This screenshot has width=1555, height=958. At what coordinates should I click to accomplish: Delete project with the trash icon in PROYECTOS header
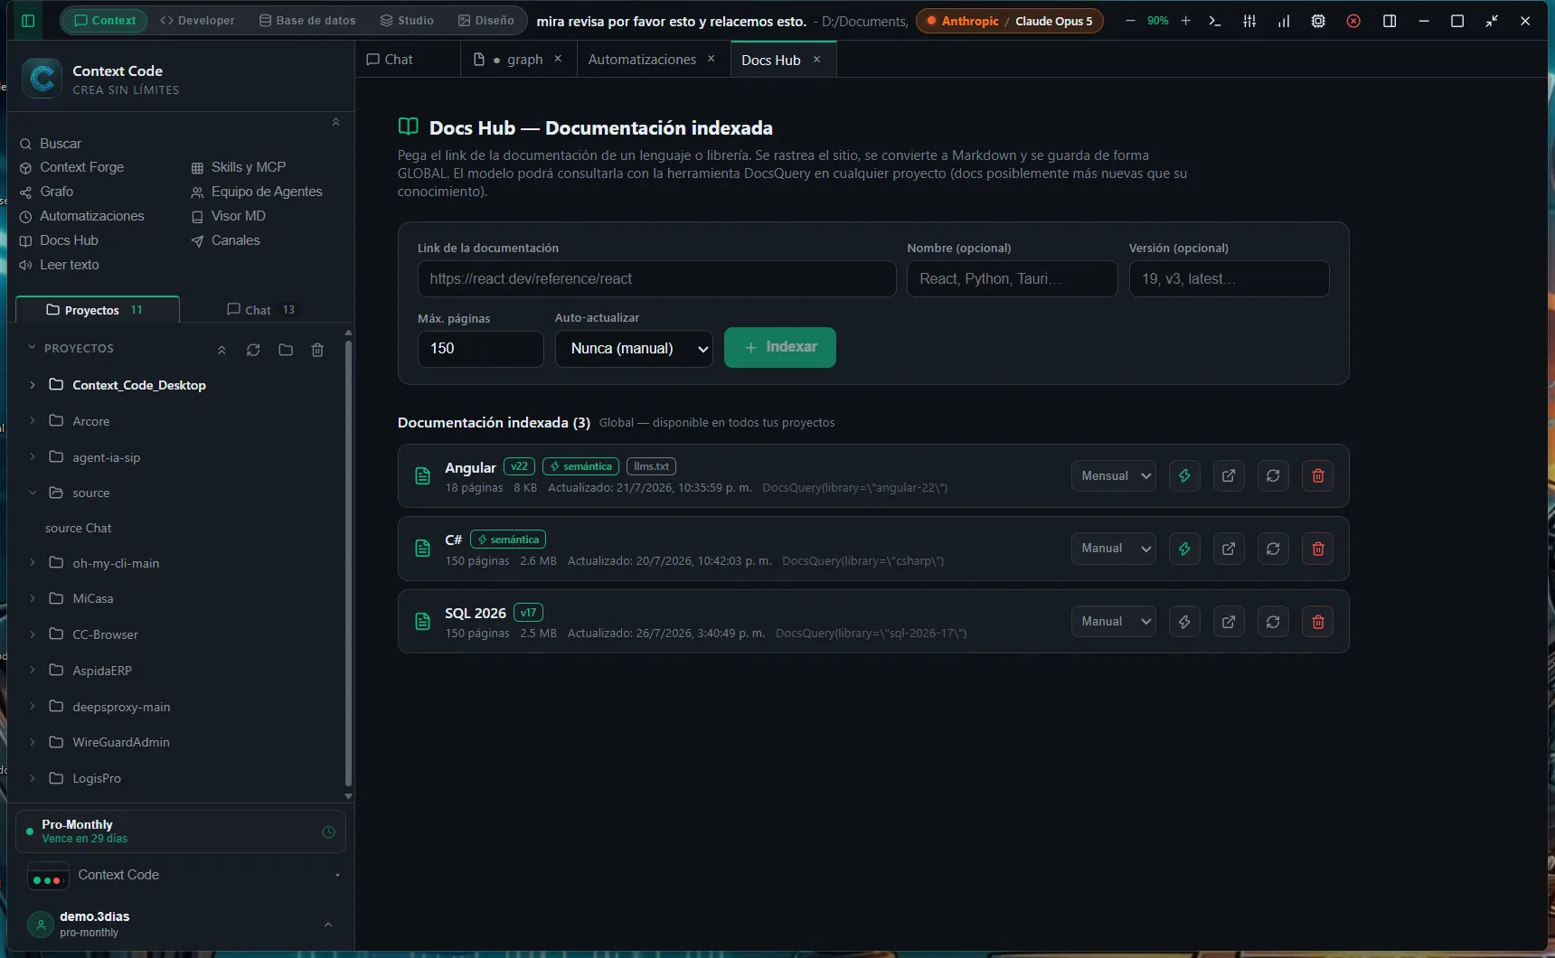(x=317, y=350)
